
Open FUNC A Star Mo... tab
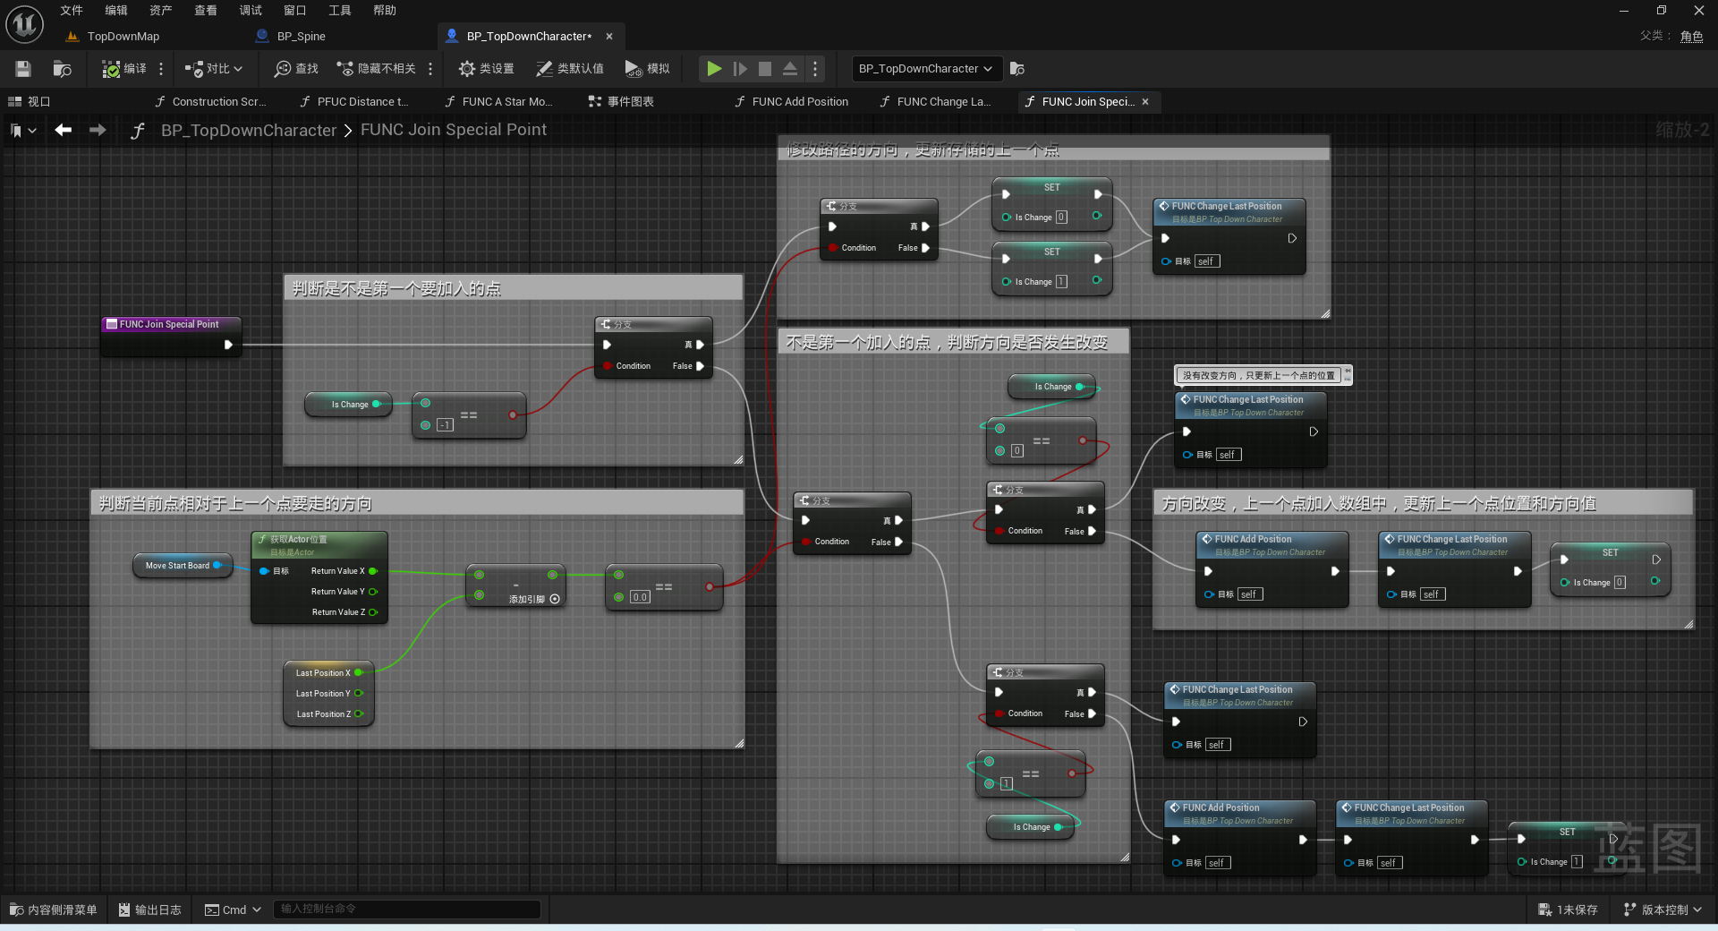click(498, 102)
